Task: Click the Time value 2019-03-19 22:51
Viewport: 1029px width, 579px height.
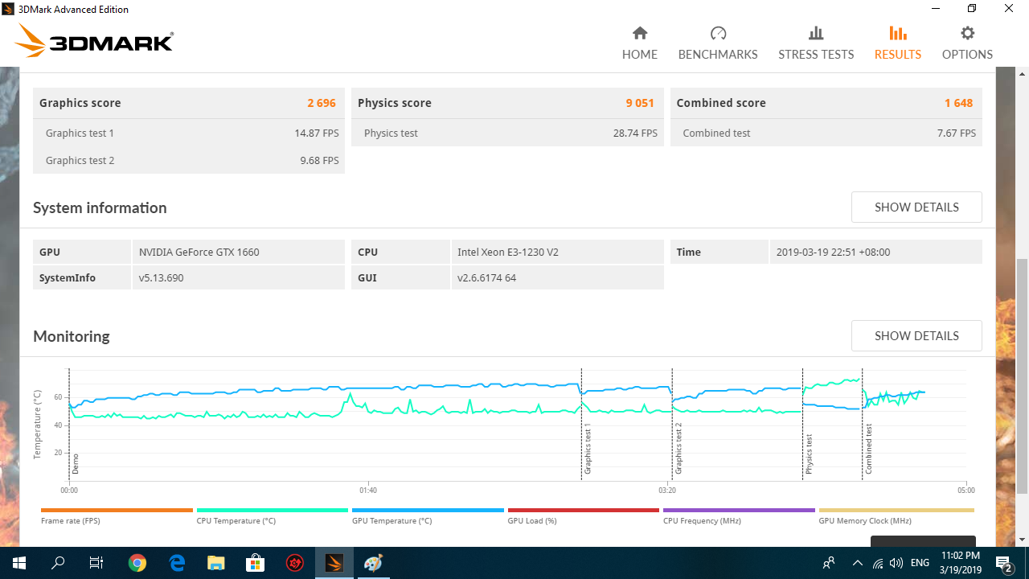Action: [875, 252]
